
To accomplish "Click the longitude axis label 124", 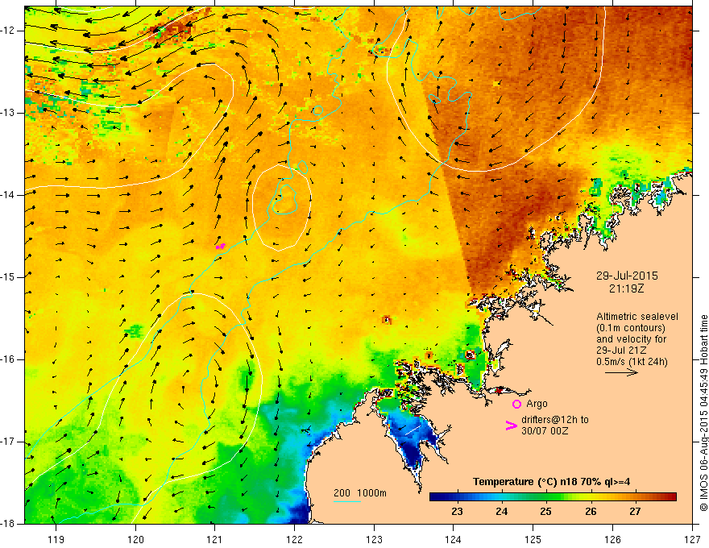I will pyautogui.click(x=454, y=539).
